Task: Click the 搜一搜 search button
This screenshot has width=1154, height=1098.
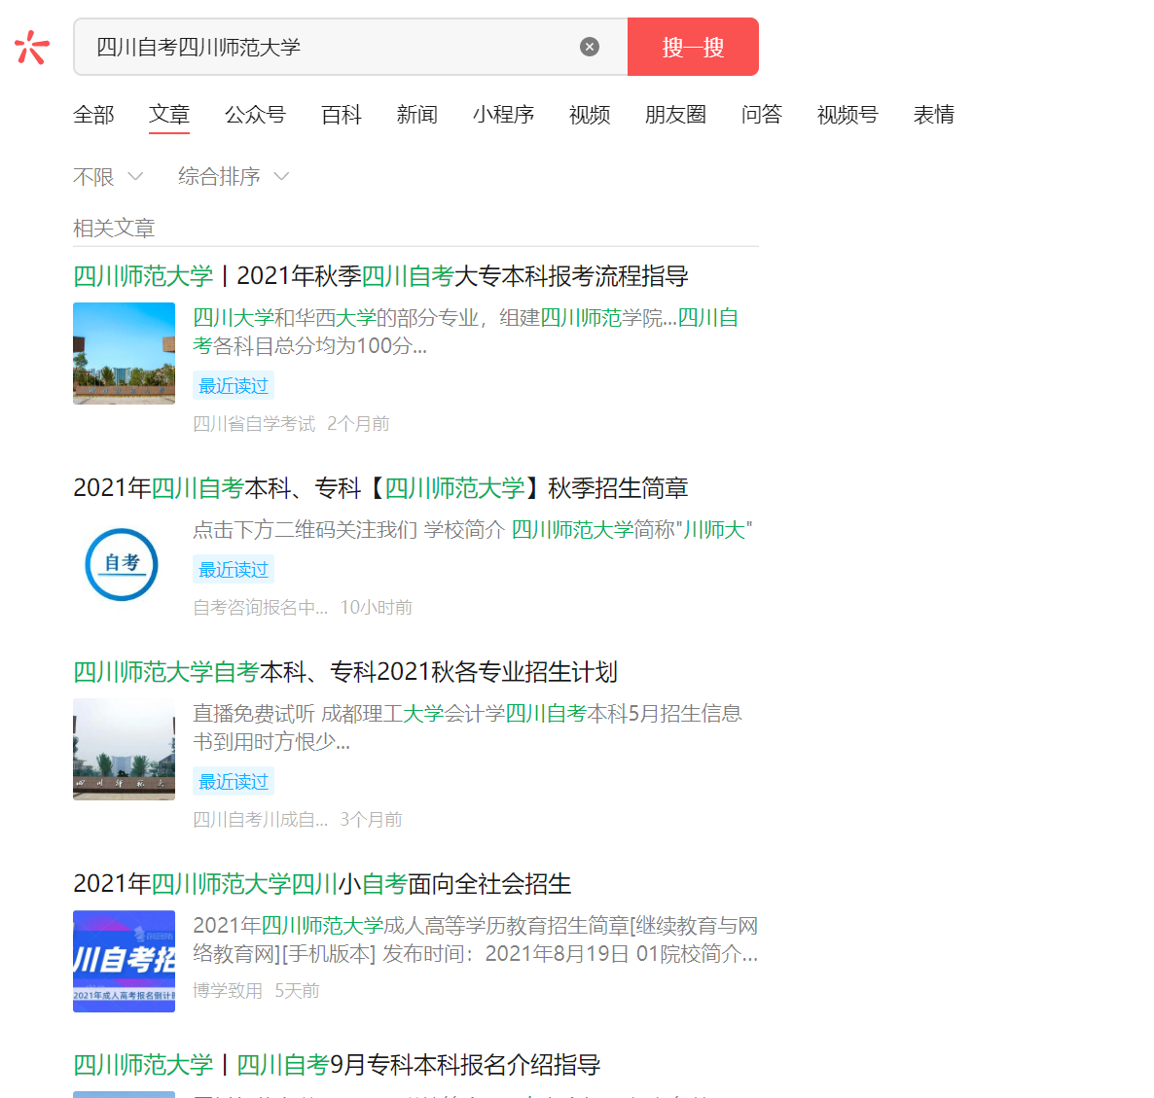Action: click(x=693, y=47)
